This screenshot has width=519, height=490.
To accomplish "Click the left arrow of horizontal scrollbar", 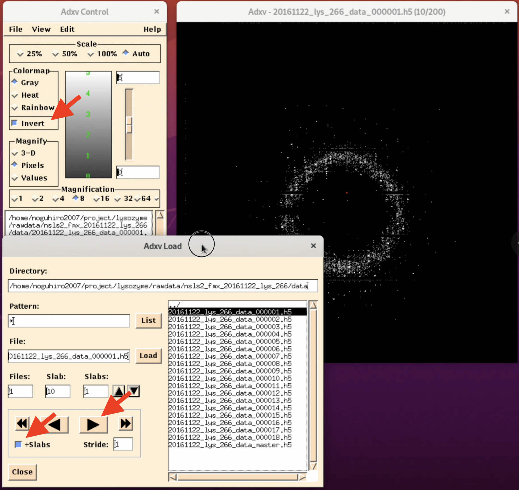I will [x=173, y=477].
